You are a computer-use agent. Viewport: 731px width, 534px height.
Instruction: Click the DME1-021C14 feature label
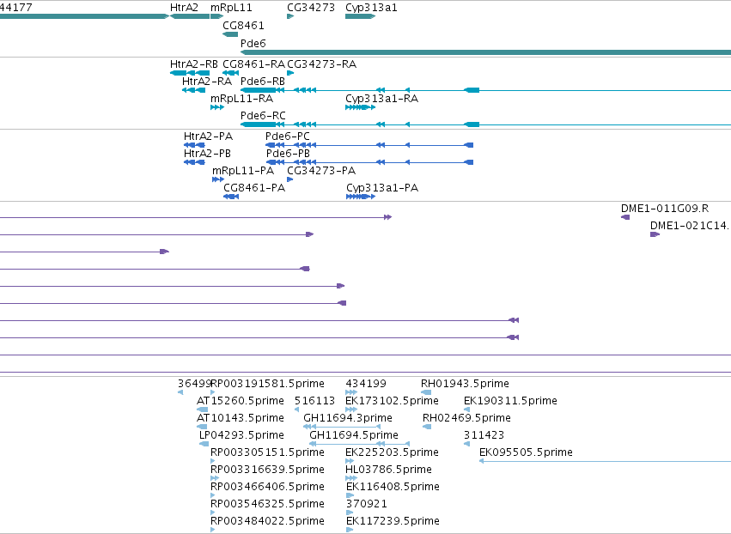coord(691,226)
